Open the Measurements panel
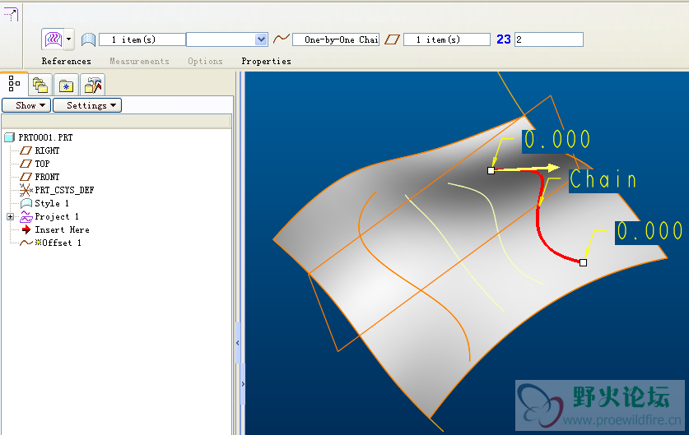This screenshot has width=689, height=435. (139, 62)
